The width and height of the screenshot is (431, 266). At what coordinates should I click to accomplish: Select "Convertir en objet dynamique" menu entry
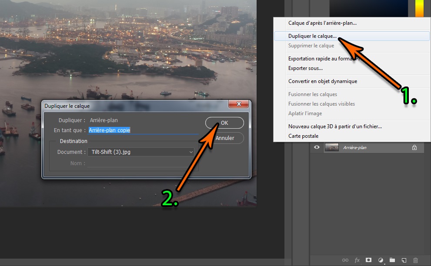pos(322,81)
